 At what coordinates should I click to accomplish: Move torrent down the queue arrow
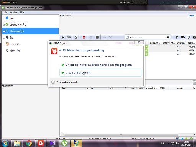click(x=111, y=37)
